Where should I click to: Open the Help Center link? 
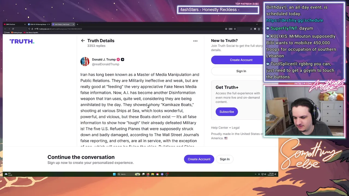point(219,128)
